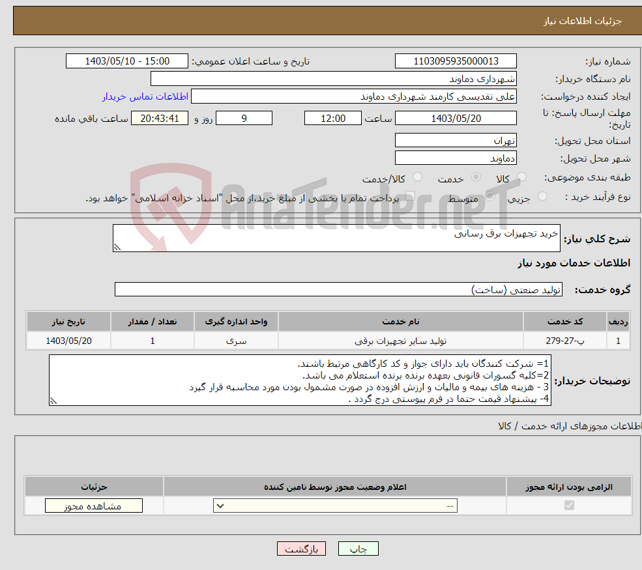Click the resize handle of buyer notes textarea

pyautogui.click(x=53, y=401)
